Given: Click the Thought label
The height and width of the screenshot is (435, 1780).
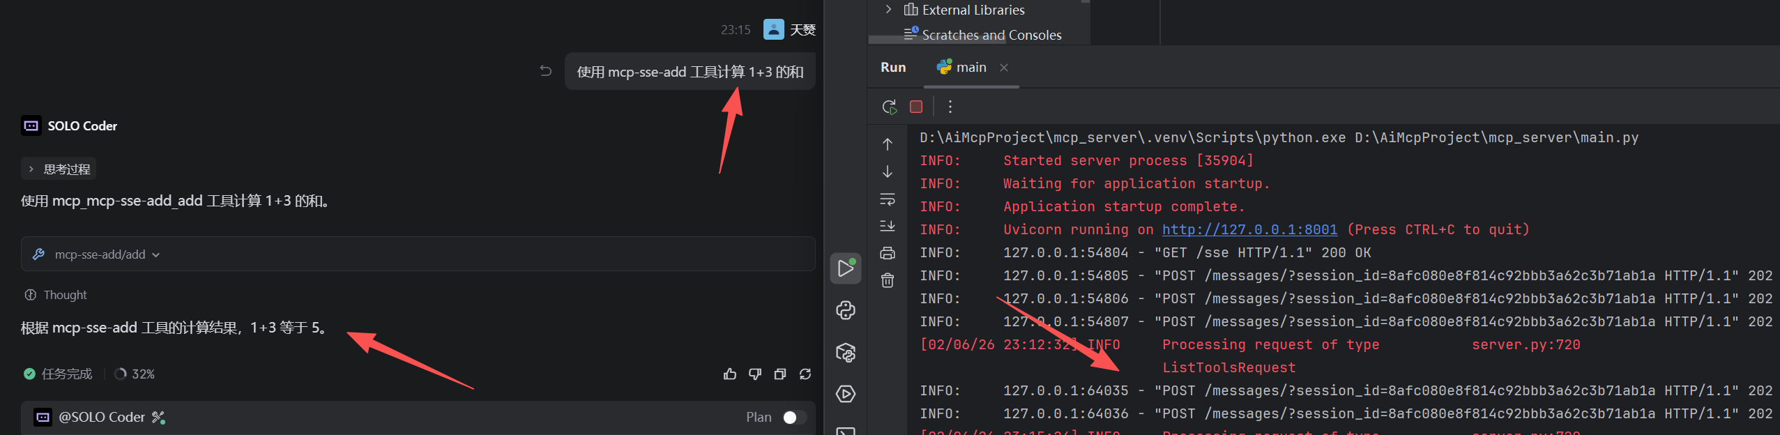Looking at the screenshot, I should tap(65, 295).
